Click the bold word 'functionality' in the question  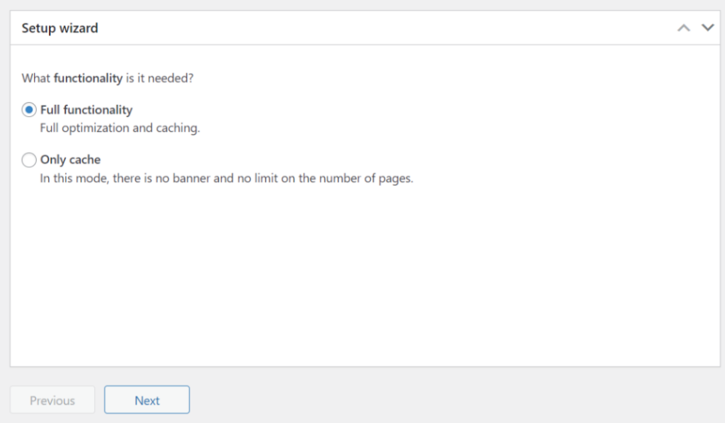click(89, 78)
